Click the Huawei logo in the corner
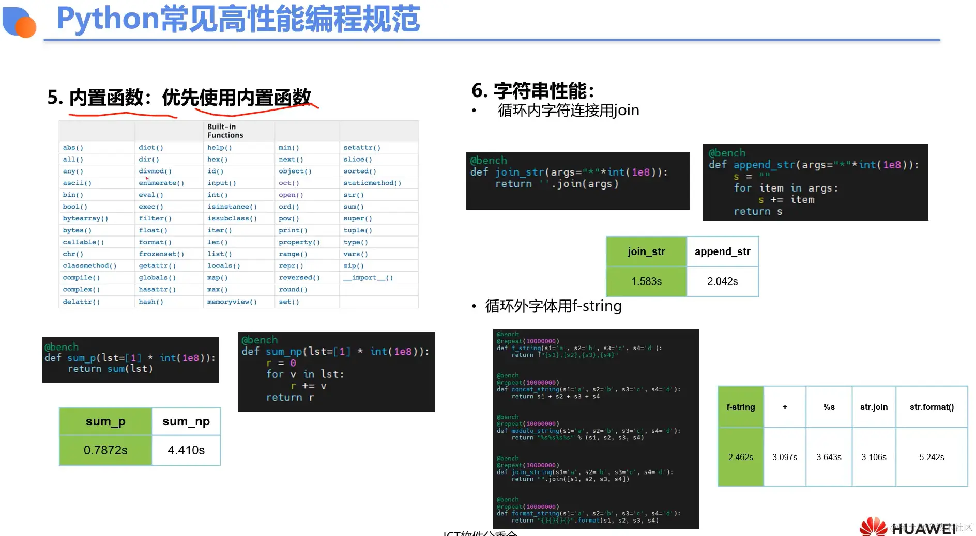 (908, 527)
